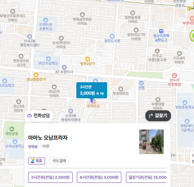Click the purple parking location marker dot

[92, 102]
